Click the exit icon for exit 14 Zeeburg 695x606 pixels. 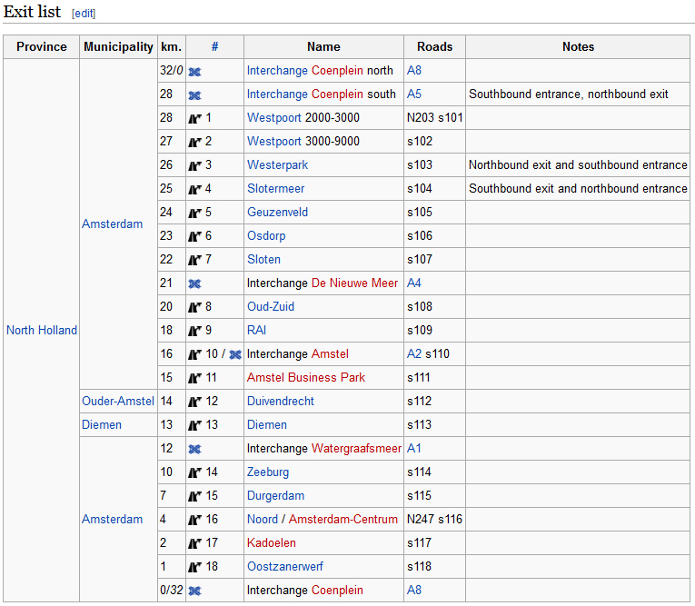click(194, 472)
